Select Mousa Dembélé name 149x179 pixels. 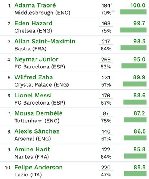[38, 113]
